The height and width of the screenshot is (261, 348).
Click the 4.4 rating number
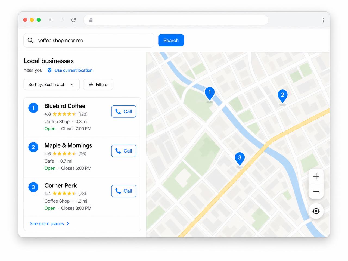pyautogui.click(x=48, y=194)
